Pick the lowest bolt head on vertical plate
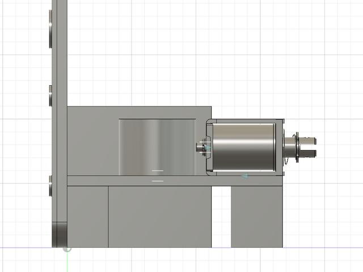This screenshot has height=272, width=363. coord(50,186)
